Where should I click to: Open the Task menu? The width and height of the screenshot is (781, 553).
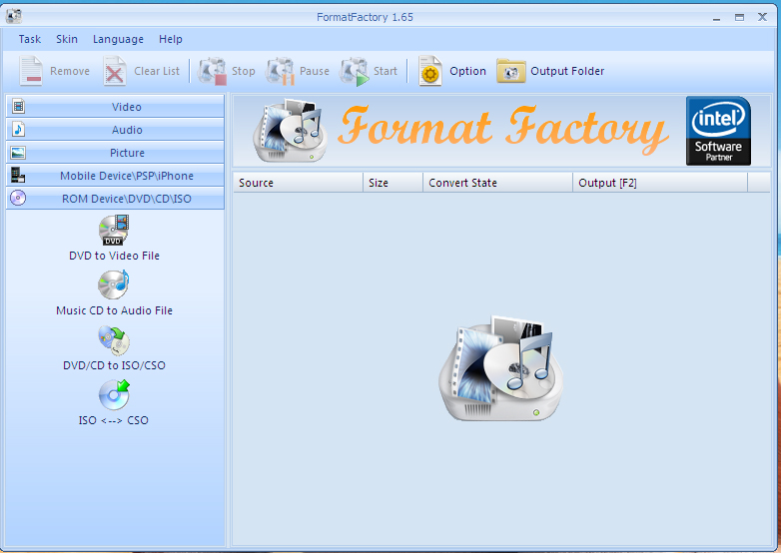pos(29,39)
